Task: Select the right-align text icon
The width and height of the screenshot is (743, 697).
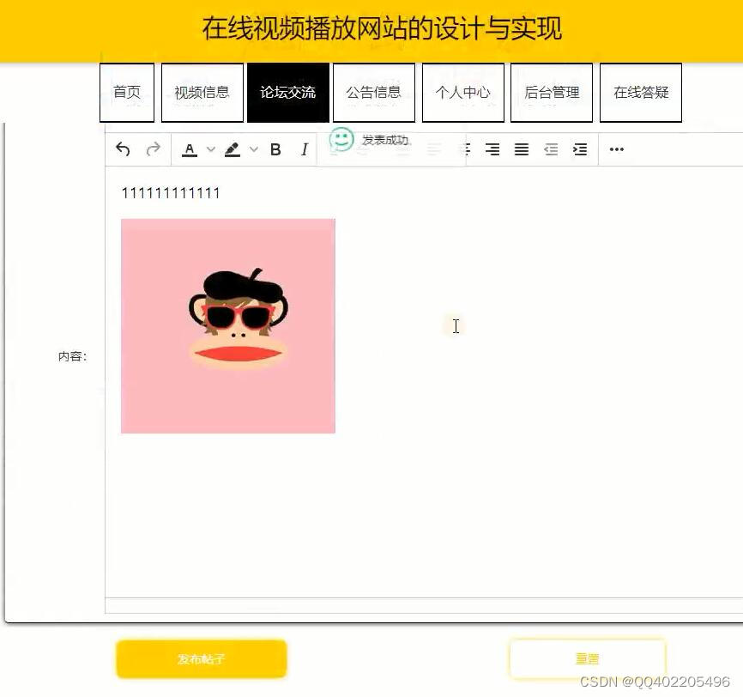Action: 492,149
